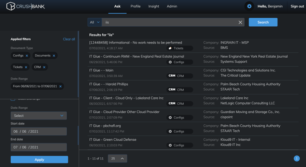This screenshot has width=306, height=167.
Task: Click company CGI Technologies and Solutions Inc.
Action: pyautogui.click(x=248, y=70)
